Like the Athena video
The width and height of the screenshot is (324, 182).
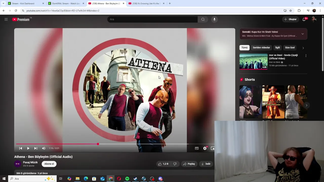tap(163, 164)
